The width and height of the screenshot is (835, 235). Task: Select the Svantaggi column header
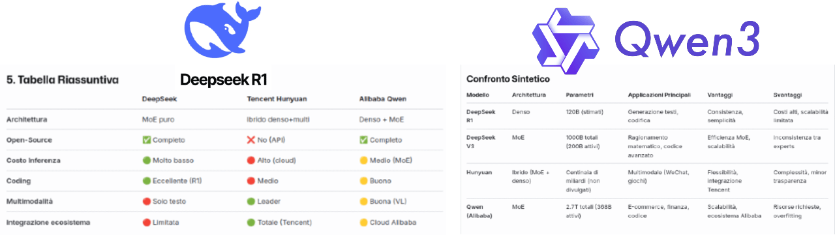click(787, 95)
